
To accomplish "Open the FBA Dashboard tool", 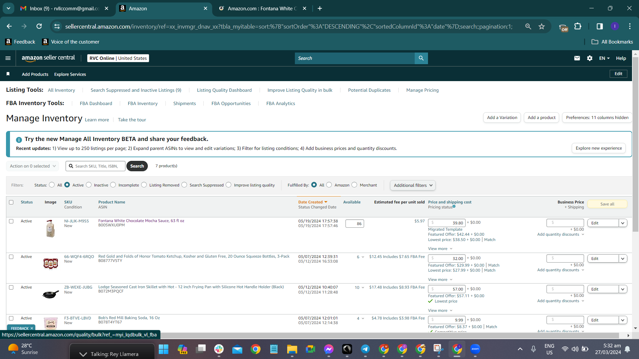I will pyautogui.click(x=96, y=103).
